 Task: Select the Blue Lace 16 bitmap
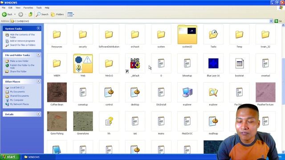click(x=213, y=63)
